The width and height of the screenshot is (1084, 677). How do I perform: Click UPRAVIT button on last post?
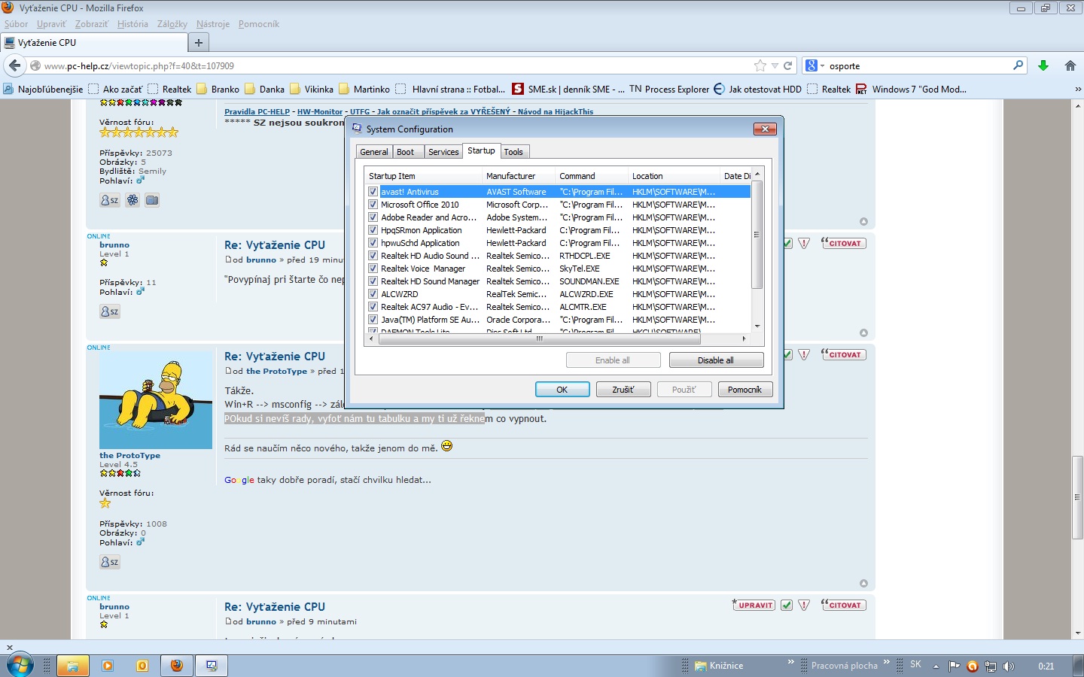coord(754,605)
